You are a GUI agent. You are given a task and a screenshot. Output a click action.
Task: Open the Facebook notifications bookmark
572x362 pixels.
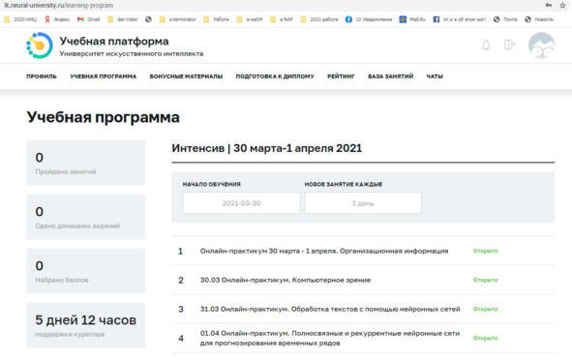(x=369, y=19)
